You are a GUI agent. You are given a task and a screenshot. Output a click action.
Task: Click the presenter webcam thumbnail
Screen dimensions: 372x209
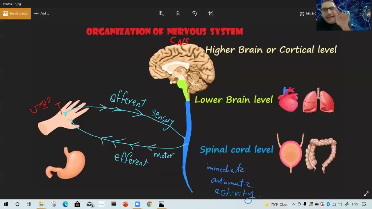[343, 15]
